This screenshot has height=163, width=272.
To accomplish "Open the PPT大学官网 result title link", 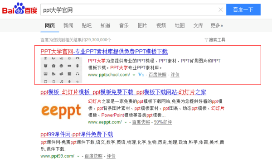I will (104, 52).
